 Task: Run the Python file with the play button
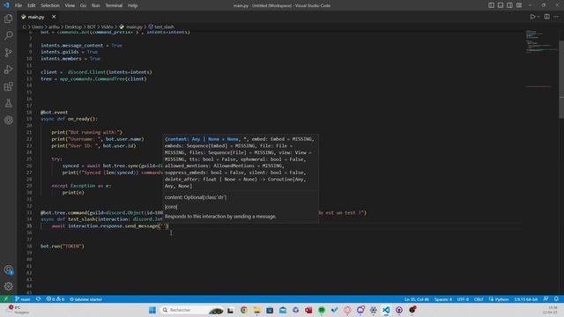tap(532, 17)
